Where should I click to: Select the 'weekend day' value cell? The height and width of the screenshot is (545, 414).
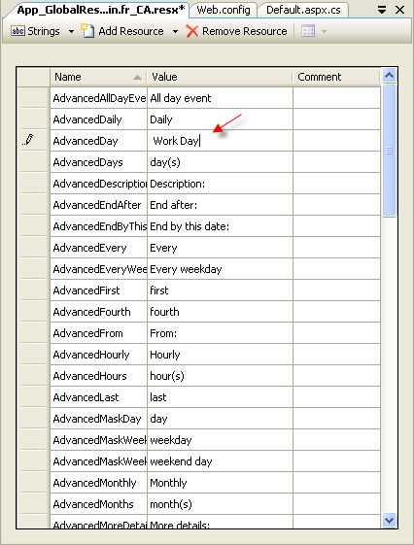221,461
